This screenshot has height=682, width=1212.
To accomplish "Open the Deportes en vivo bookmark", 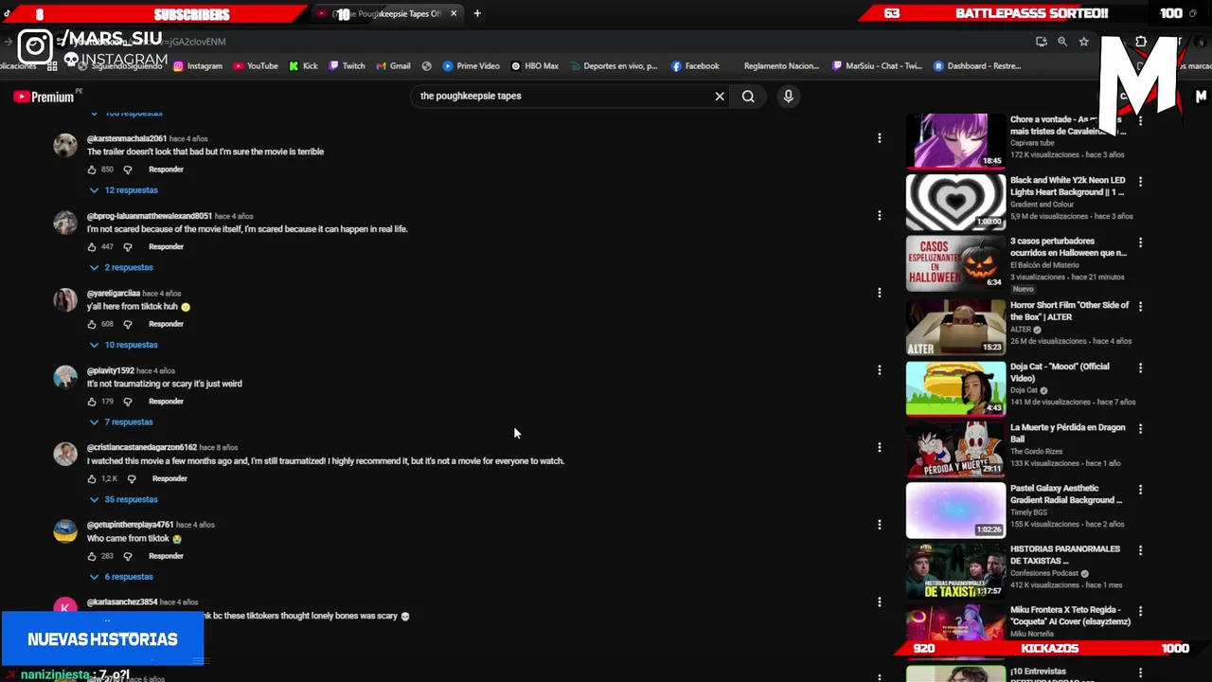I will 614,66.
